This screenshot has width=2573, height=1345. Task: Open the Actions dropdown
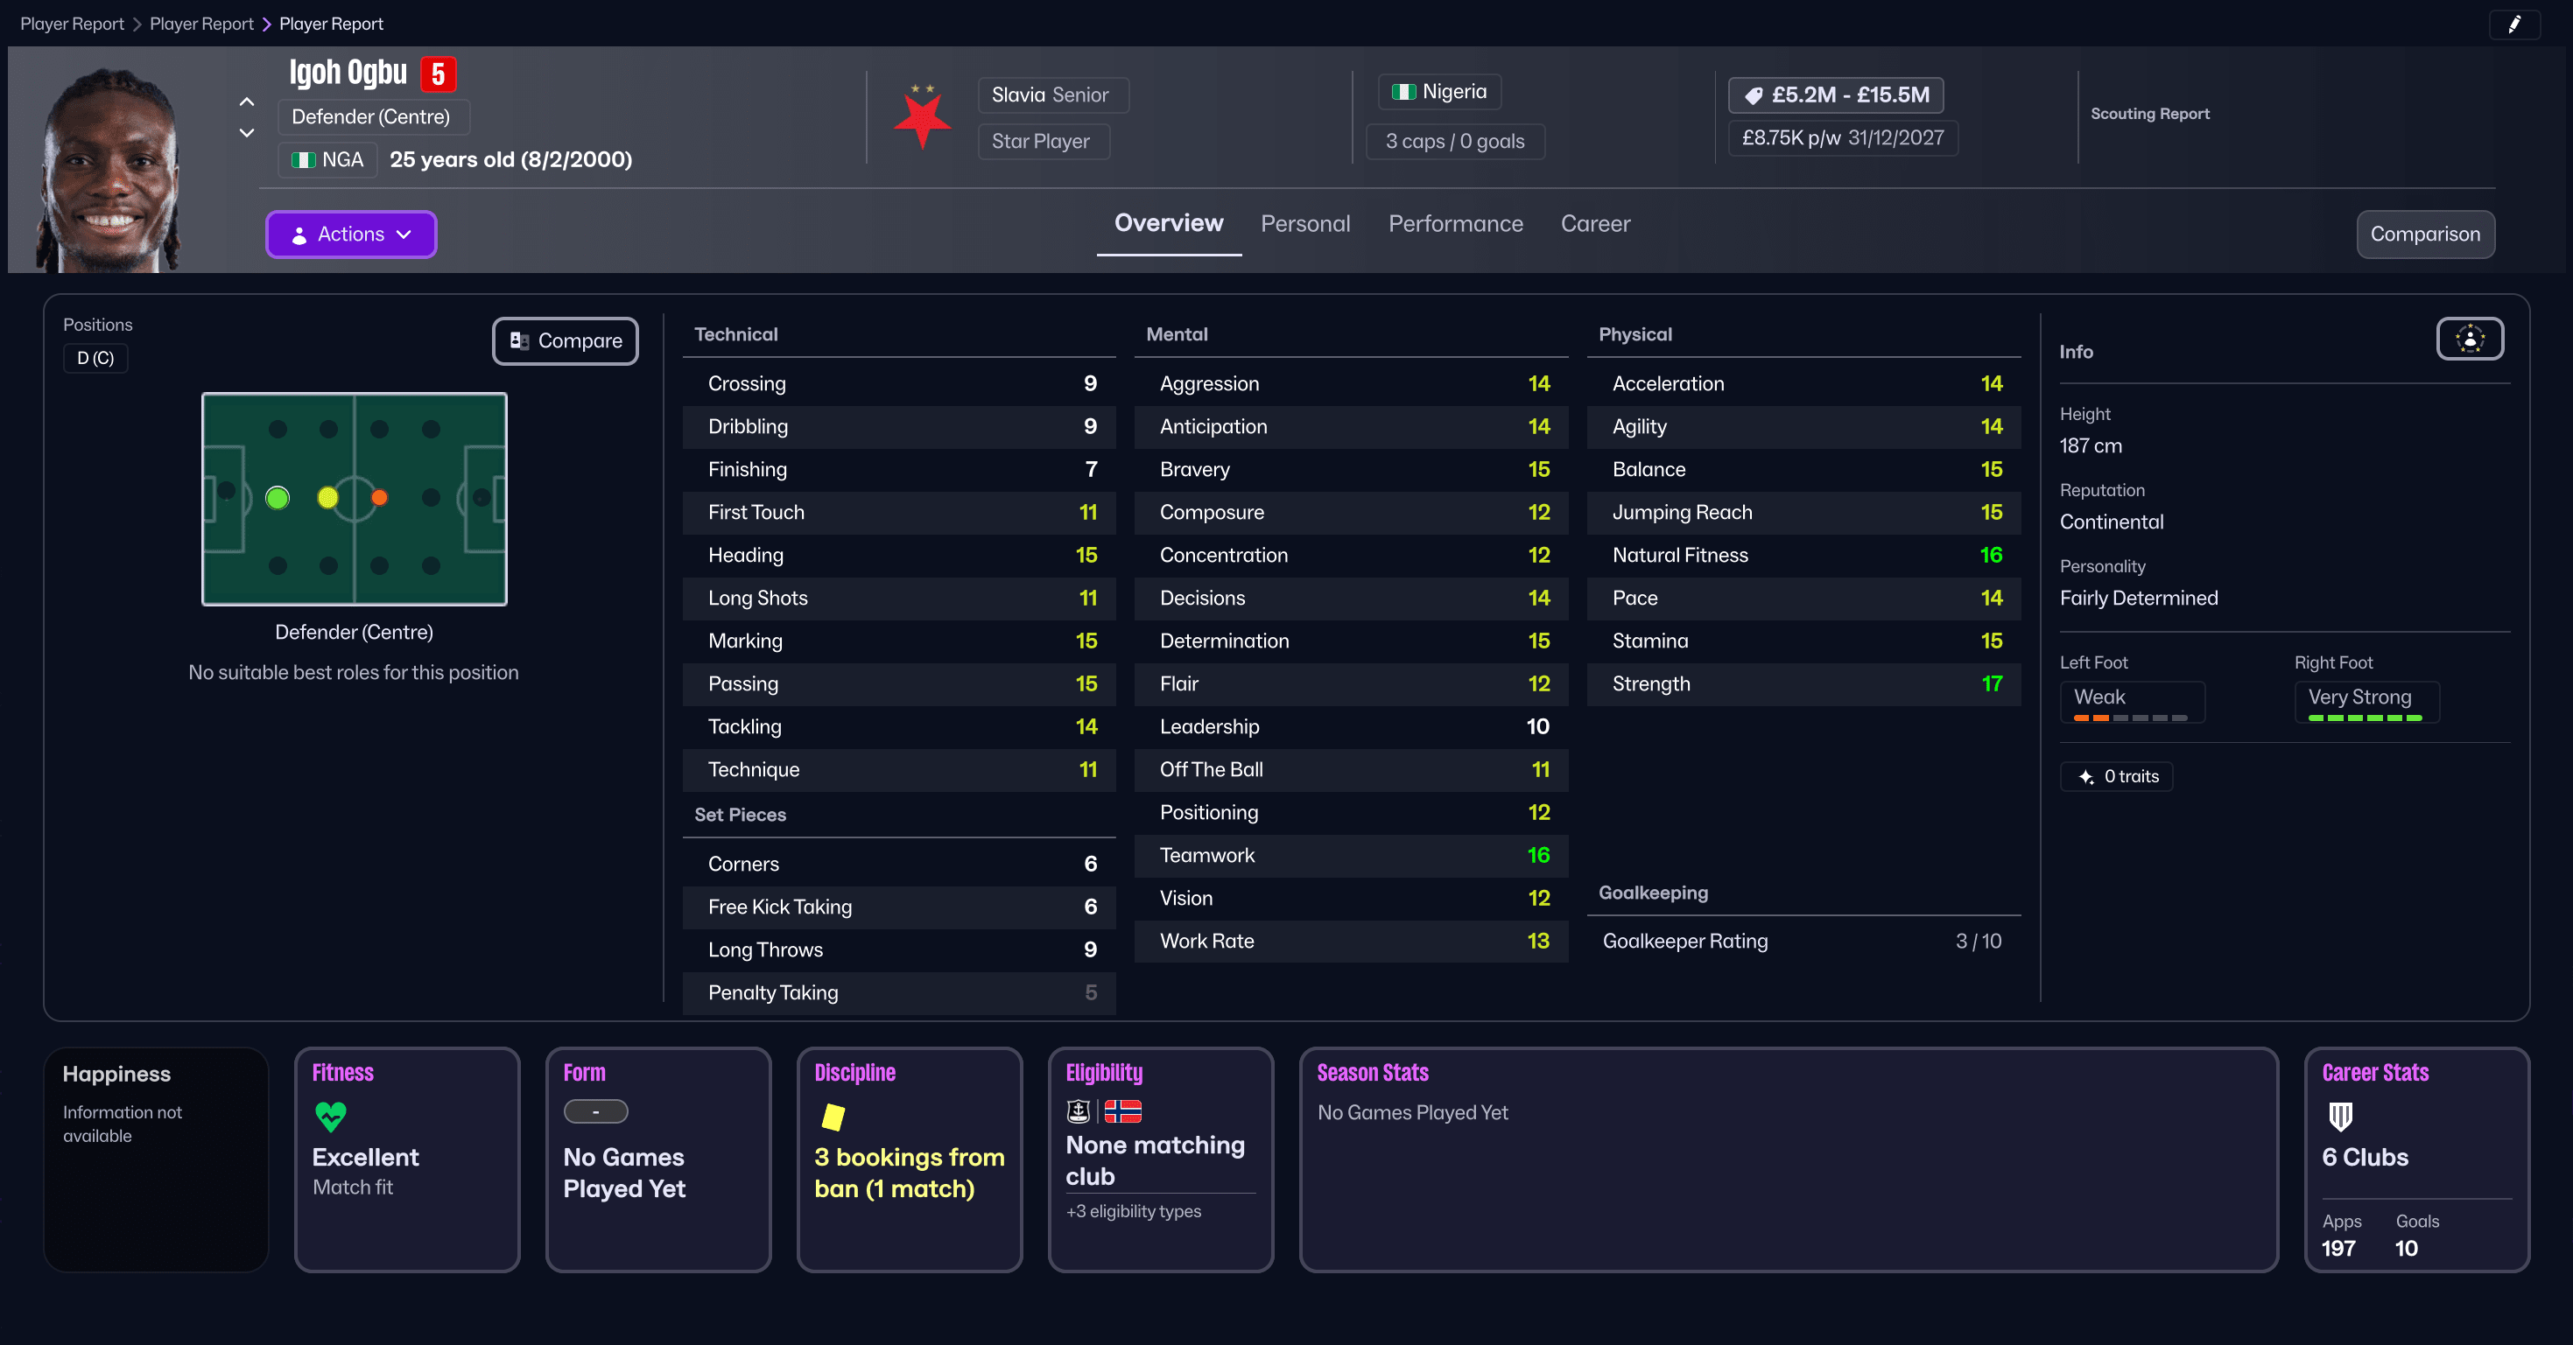[350, 235]
